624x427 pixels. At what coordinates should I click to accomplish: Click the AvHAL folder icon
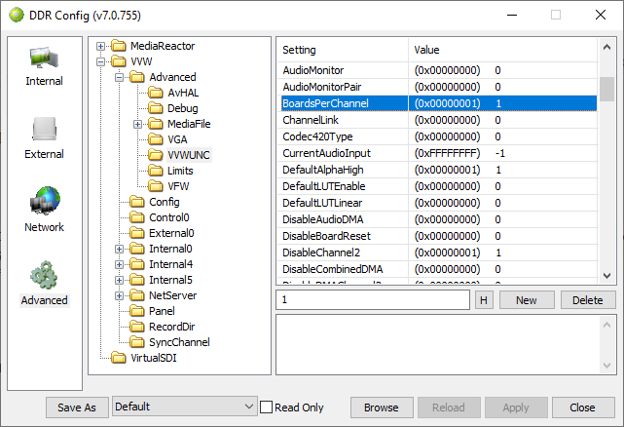(x=156, y=93)
